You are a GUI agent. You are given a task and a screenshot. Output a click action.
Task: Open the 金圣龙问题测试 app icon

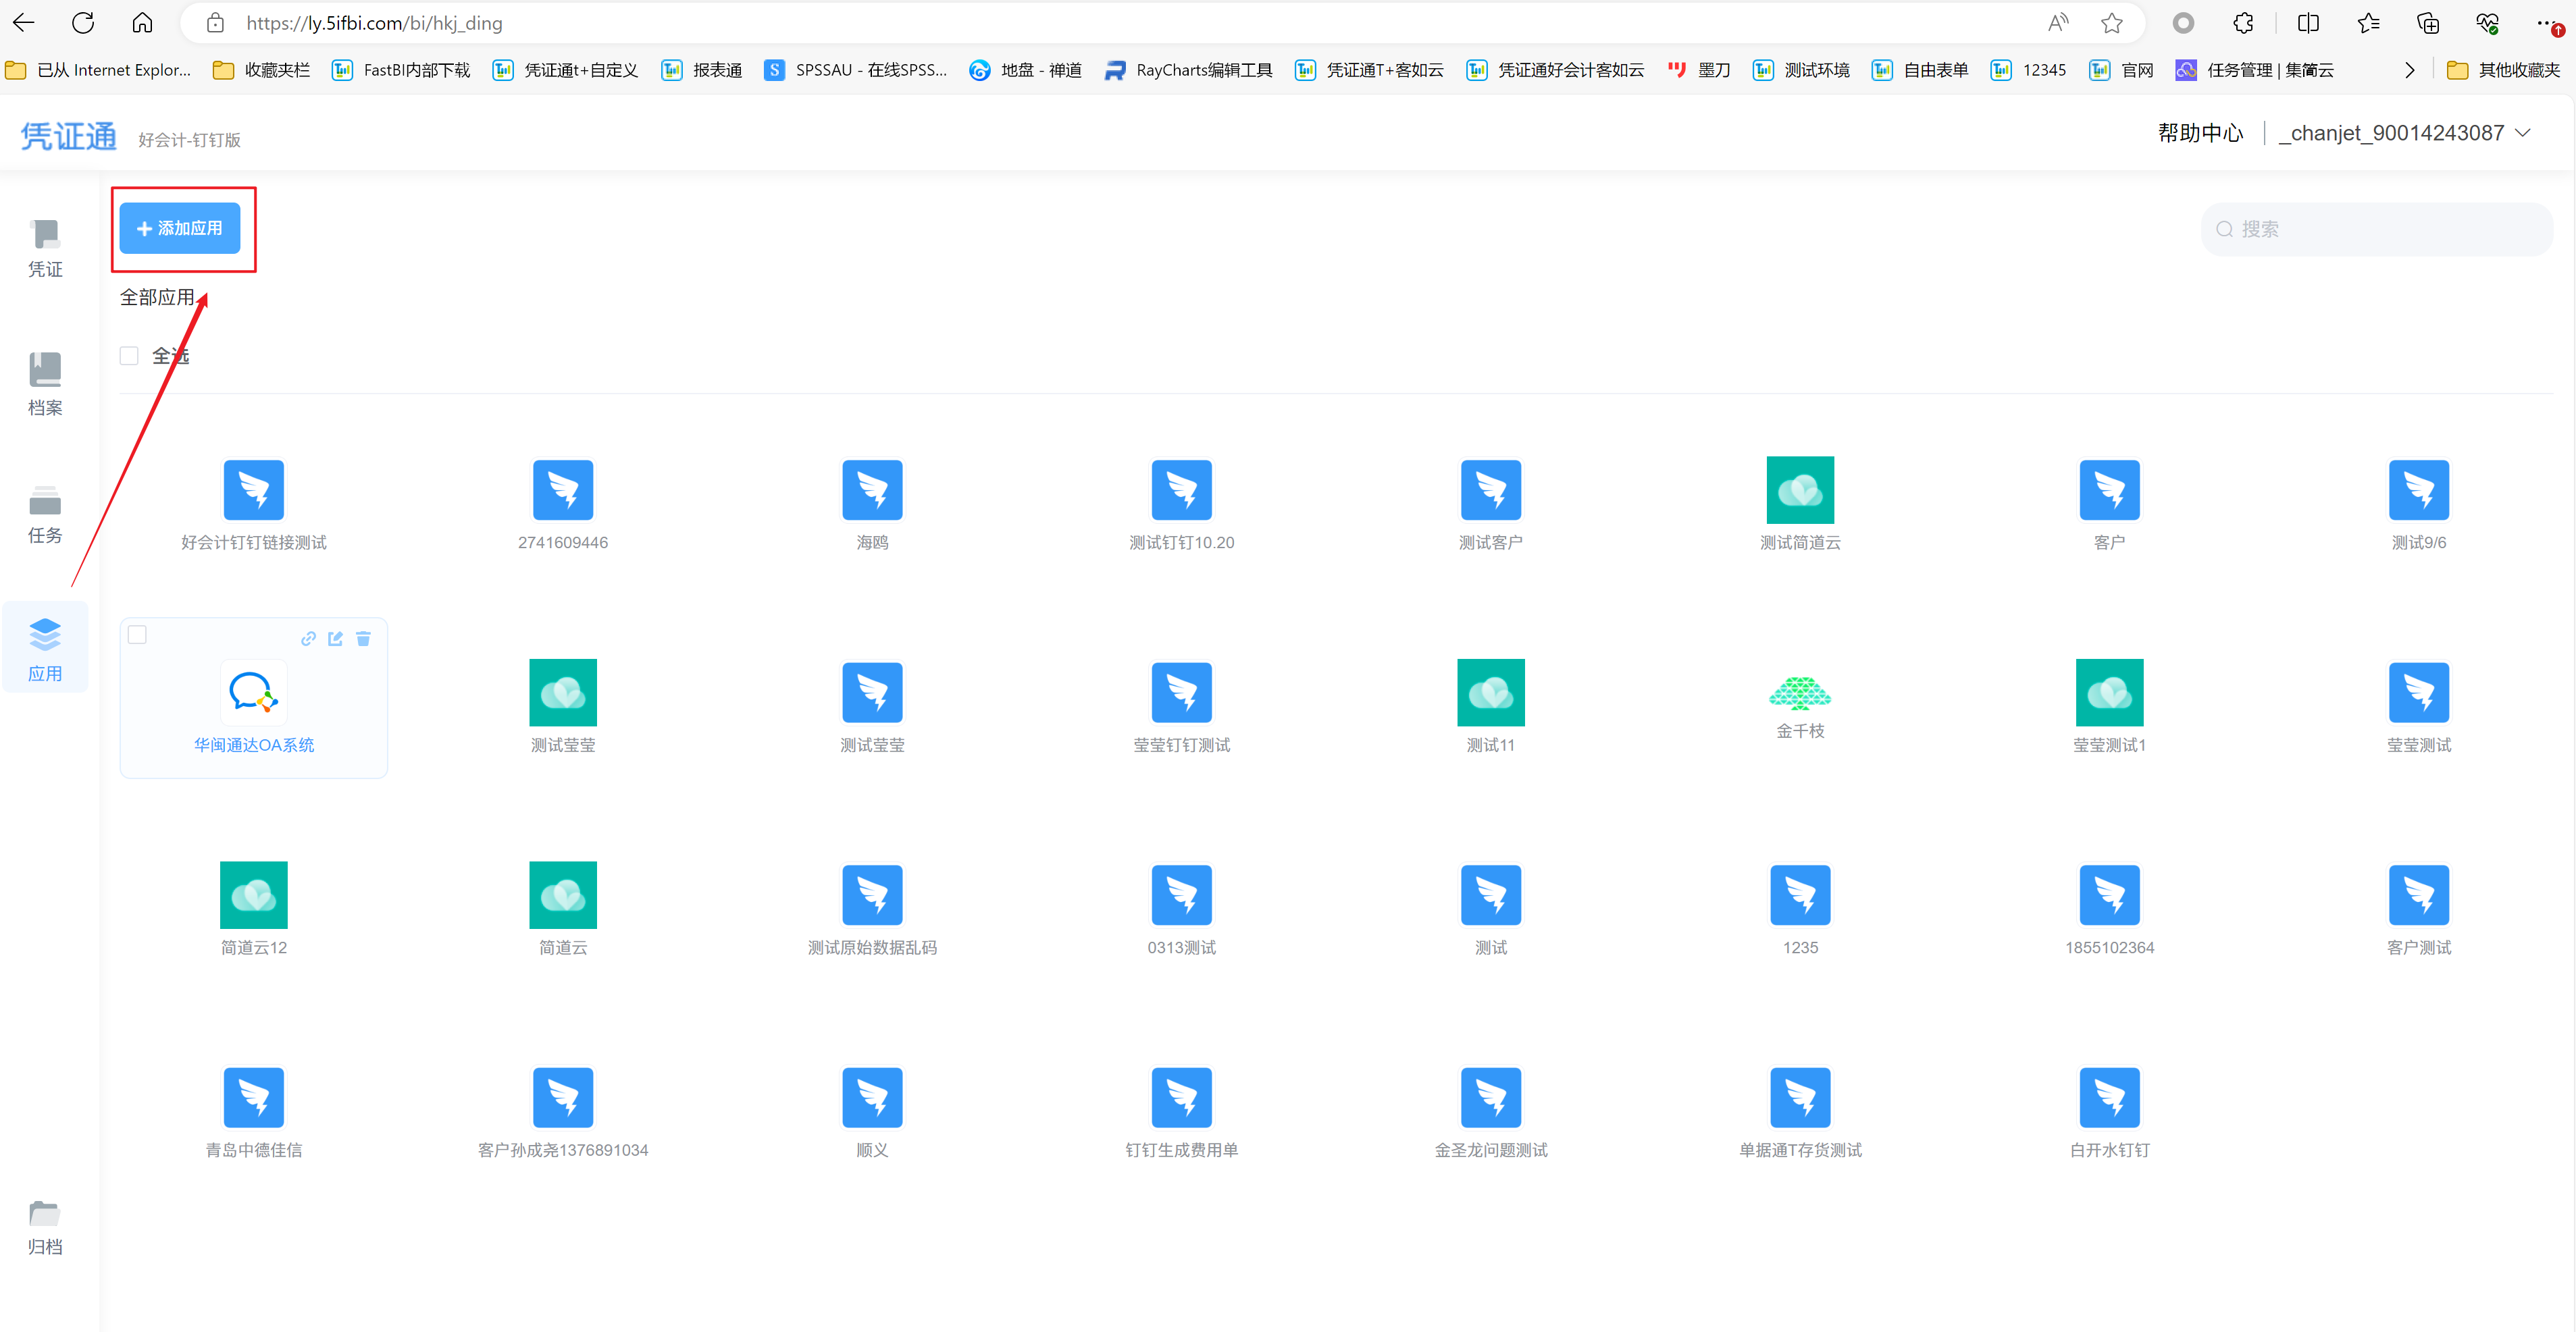click(x=1490, y=1097)
